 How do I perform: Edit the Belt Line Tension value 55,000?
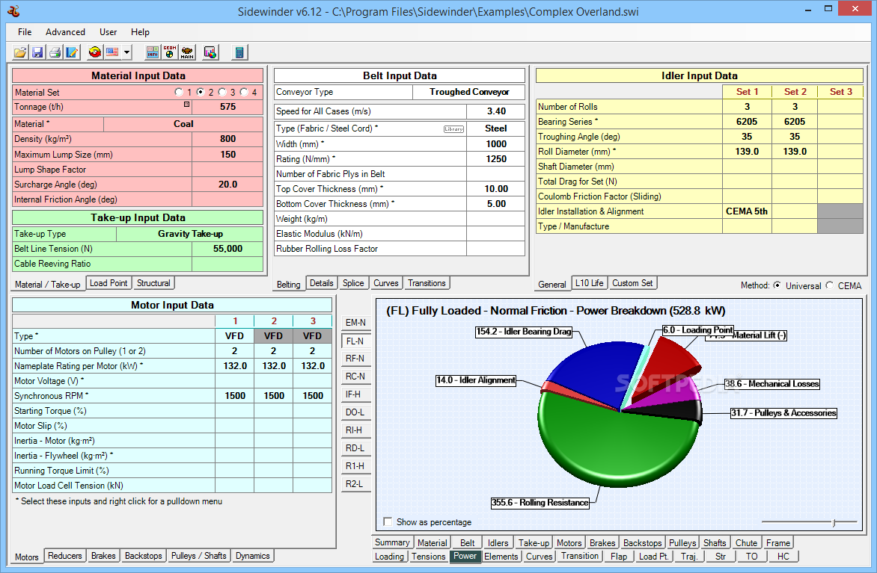(227, 249)
